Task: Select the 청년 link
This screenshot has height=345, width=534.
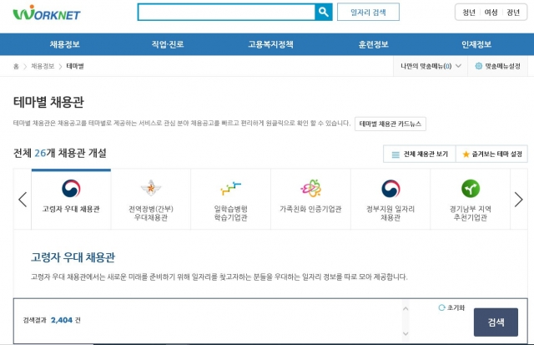Action: tap(469, 13)
